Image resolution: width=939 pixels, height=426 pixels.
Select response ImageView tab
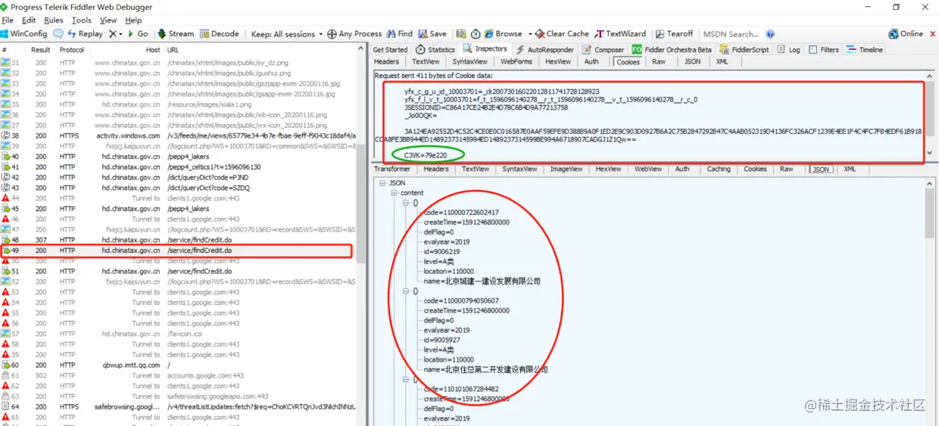(x=566, y=169)
